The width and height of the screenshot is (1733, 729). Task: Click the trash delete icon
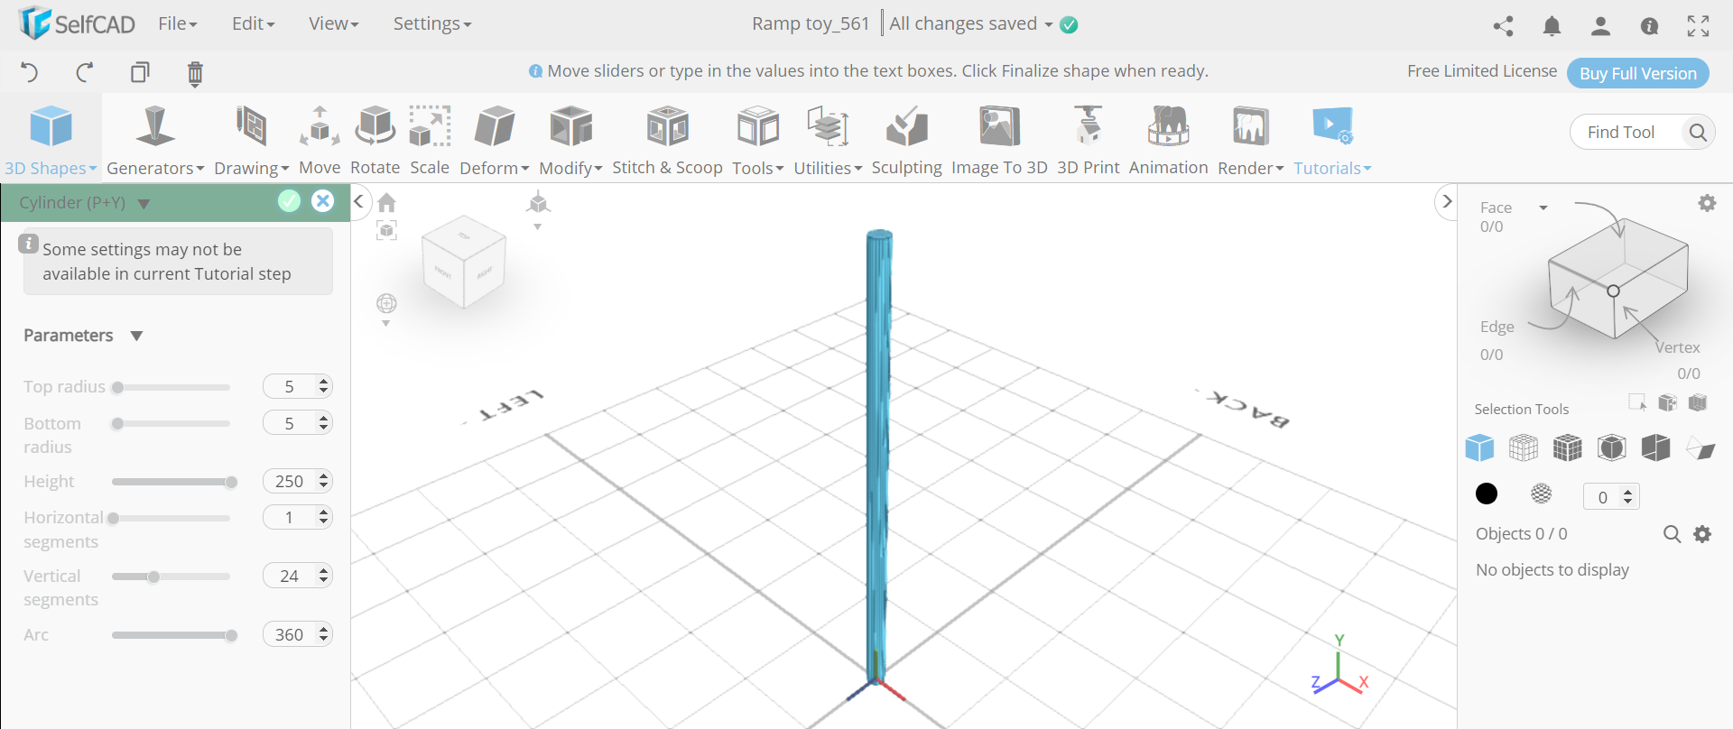(195, 73)
